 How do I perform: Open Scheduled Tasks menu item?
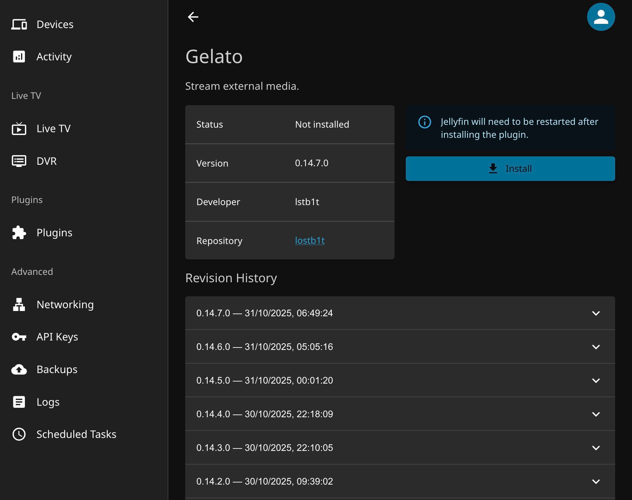coord(76,434)
